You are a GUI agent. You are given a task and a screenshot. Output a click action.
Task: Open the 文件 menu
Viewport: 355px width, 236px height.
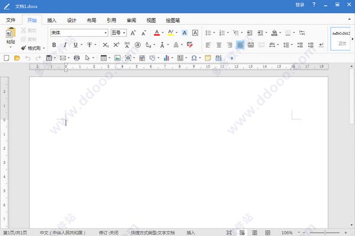point(11,20)
